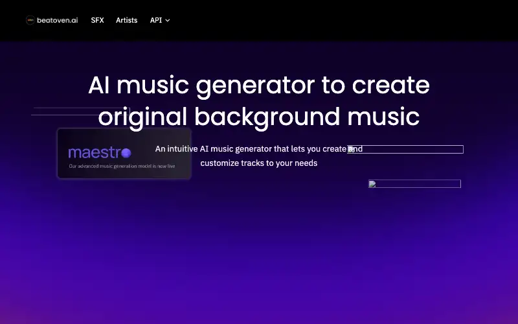
Task: Click the "AI music generator to create" heading
Action: coord(259,86)
